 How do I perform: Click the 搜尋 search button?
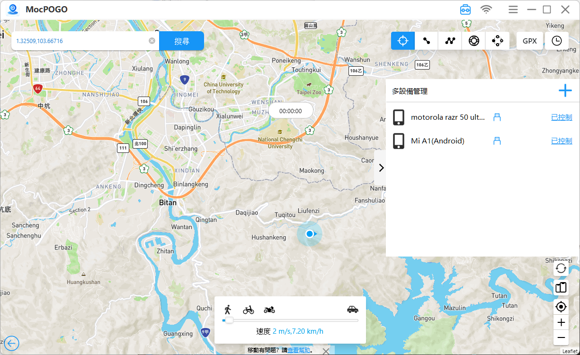click(x=181, y=41)
